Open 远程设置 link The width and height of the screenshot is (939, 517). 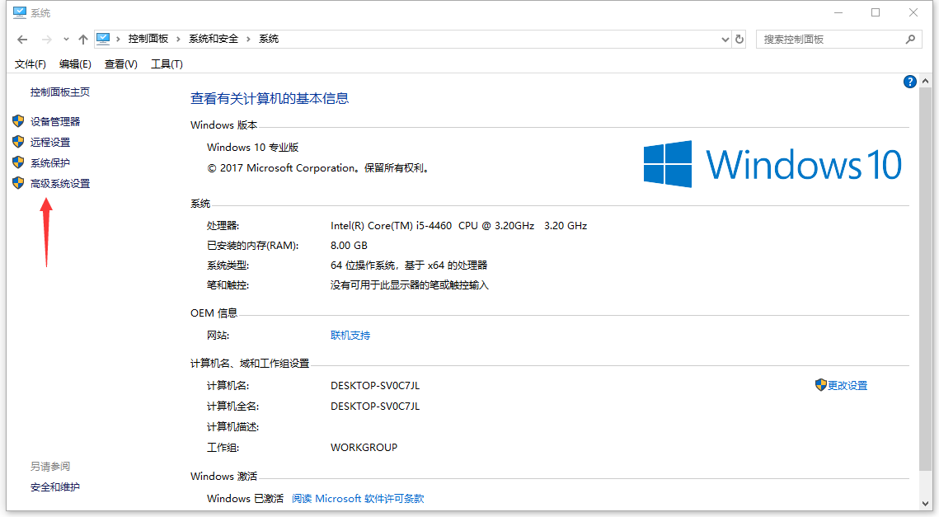50,142
